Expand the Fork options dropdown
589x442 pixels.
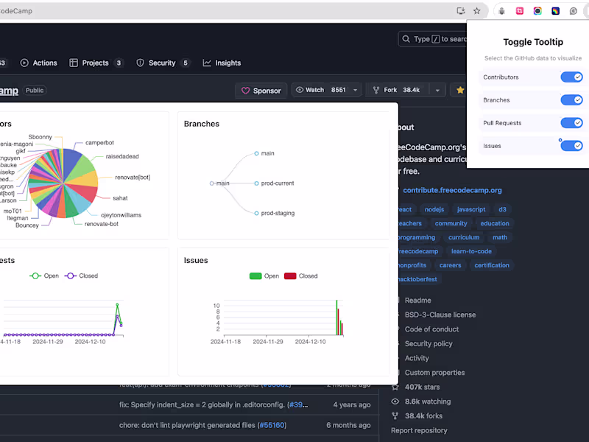coord(440,89)
